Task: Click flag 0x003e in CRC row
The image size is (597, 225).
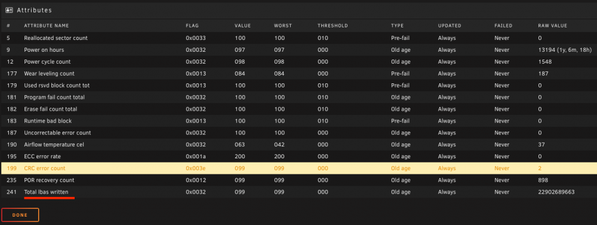Action: [196, 168]
